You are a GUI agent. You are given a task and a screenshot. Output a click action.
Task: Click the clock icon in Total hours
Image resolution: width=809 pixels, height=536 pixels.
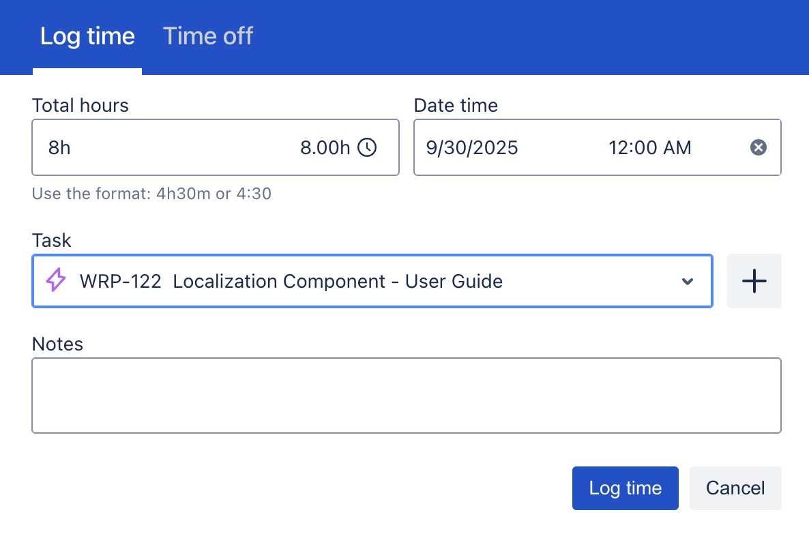[x=367, y=147]
